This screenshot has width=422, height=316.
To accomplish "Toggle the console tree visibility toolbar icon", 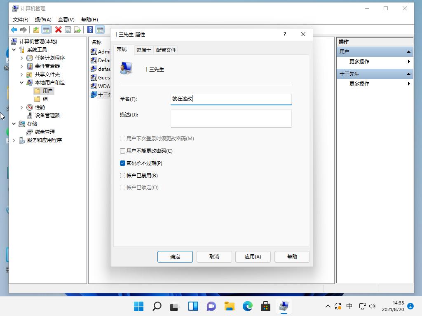I will click(x=46, y=30).
